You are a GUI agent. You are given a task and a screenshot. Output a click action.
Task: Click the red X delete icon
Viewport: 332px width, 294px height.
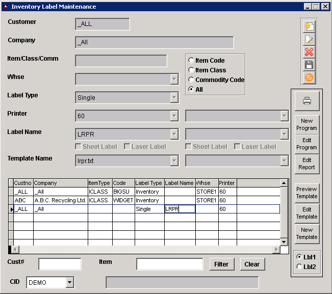[309, 52]
